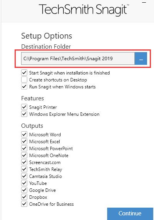This screenshot has height=220, width=154.
Task: Click the browse folder ellipsis button
Action: [x=141, y=59]
